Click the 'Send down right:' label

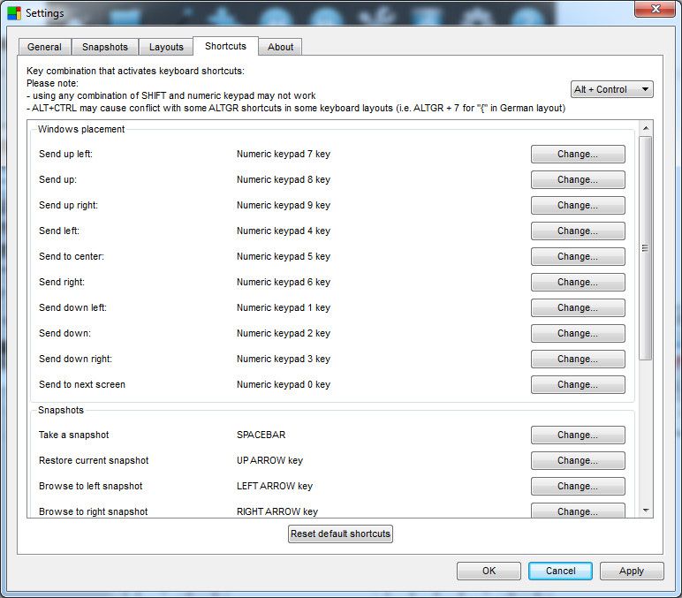tap(75, 360)
